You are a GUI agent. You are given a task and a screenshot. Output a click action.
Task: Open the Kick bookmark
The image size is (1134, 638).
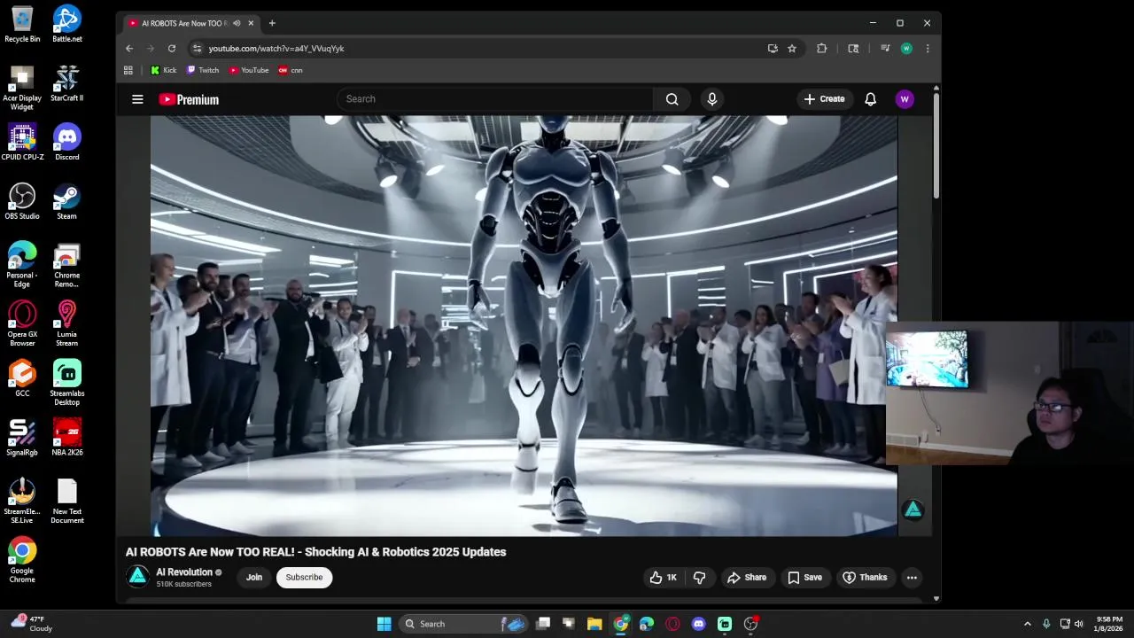pos(163,70)
